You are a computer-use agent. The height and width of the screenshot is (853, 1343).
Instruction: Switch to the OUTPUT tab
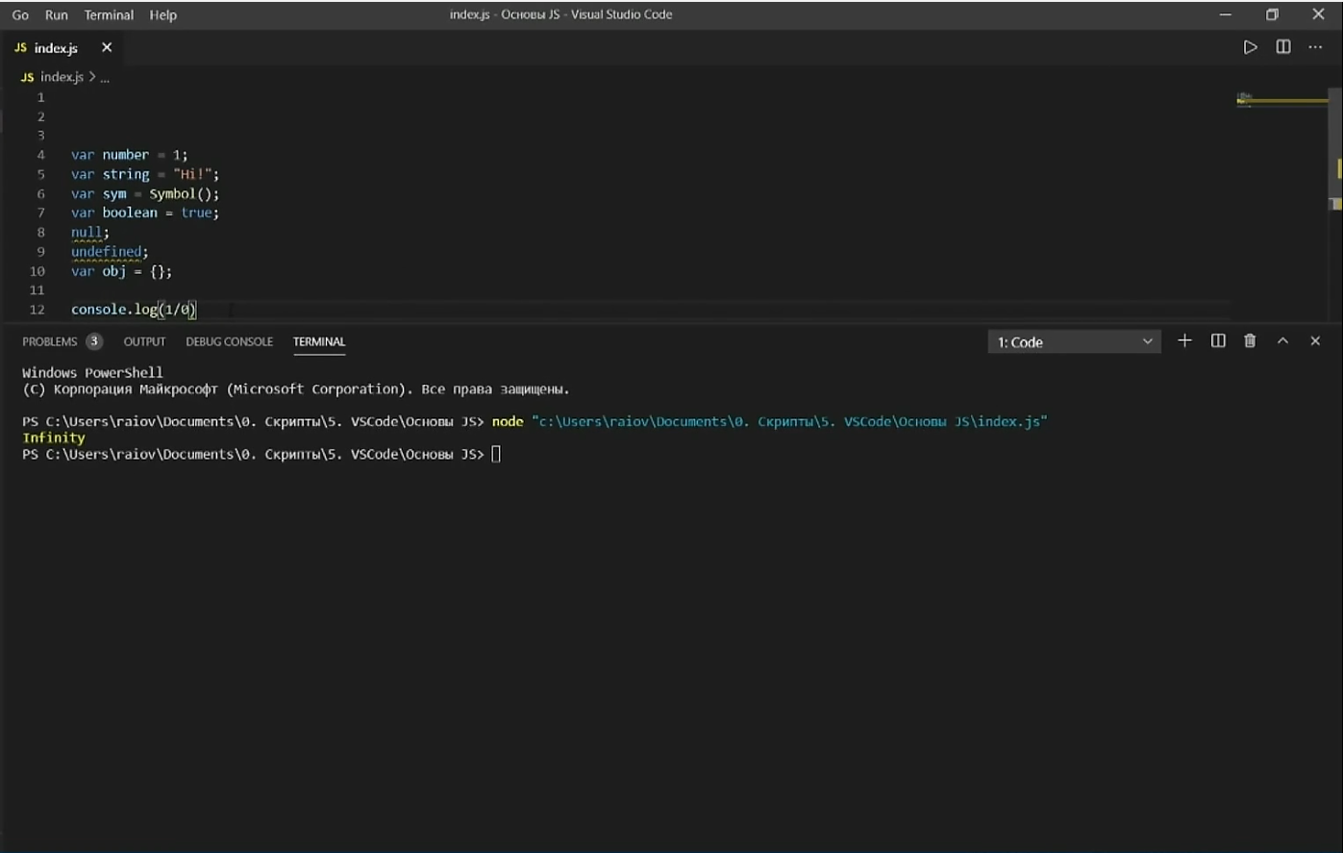[144, 341]
